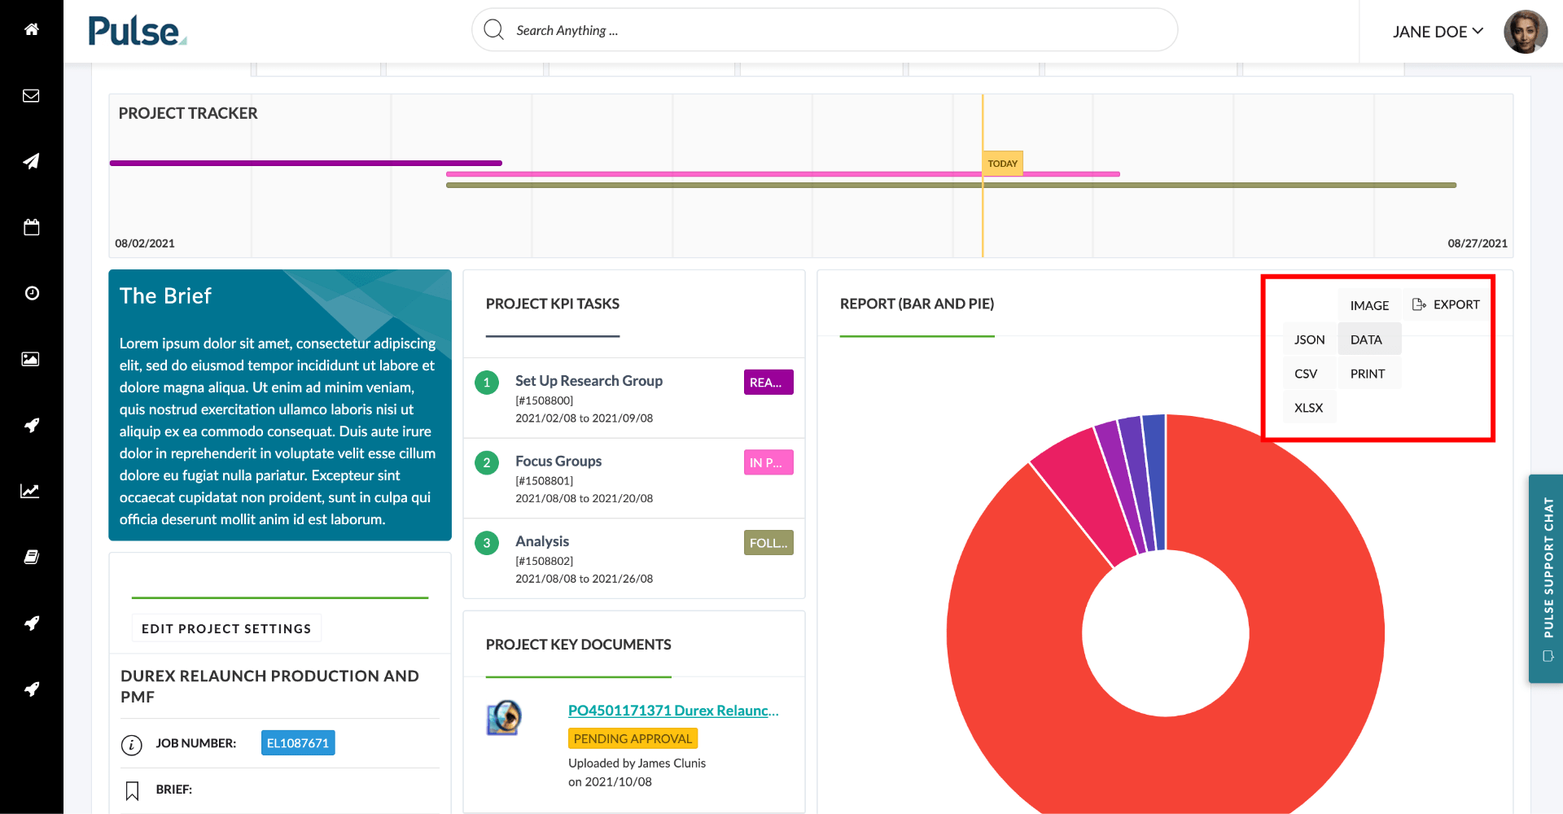Click the bookmark icon beside BRIEF
Image resolution: width=1563 pixels, height=814 pixels.
pyautogui.click(x=132, y=790)
